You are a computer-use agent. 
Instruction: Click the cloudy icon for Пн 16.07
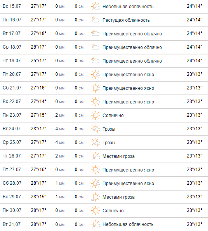tap(95, 20)
